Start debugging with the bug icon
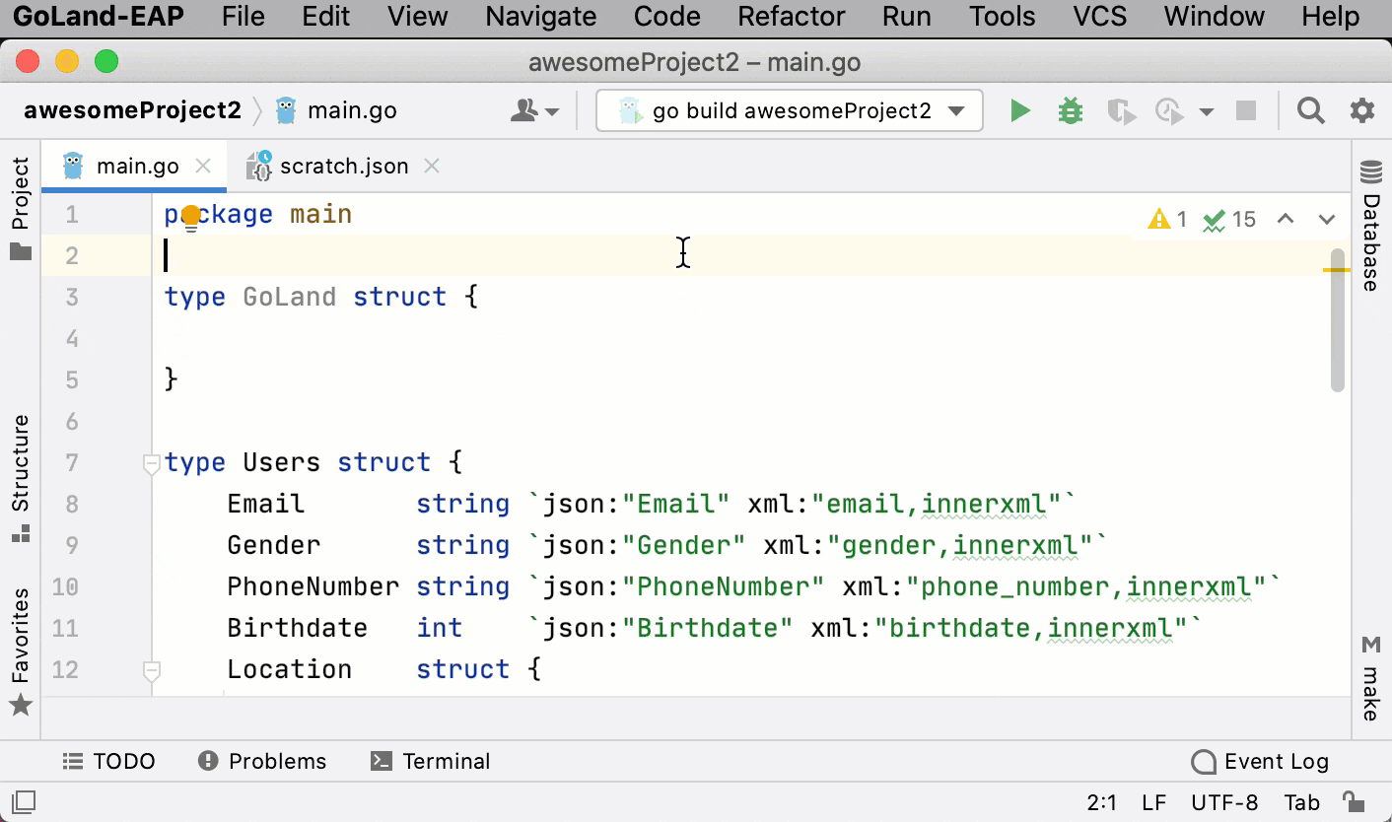 (1070, 111)
